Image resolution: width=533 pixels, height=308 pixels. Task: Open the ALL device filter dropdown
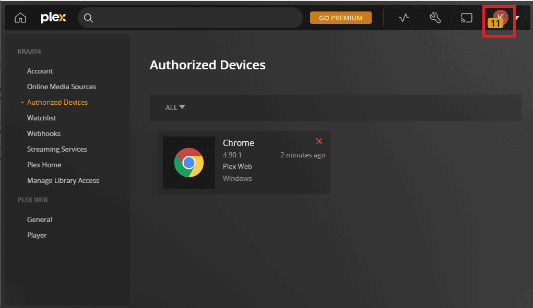tap(174, 107)
